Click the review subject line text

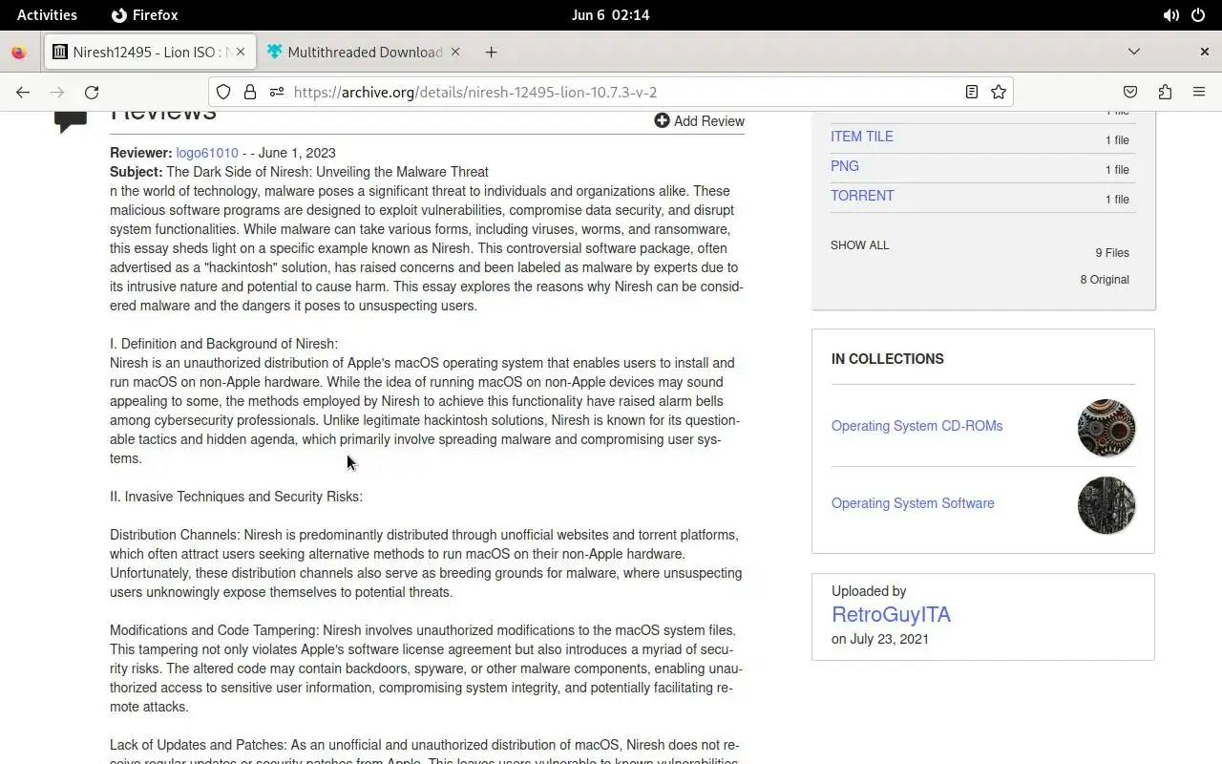[x=299, y=172]
